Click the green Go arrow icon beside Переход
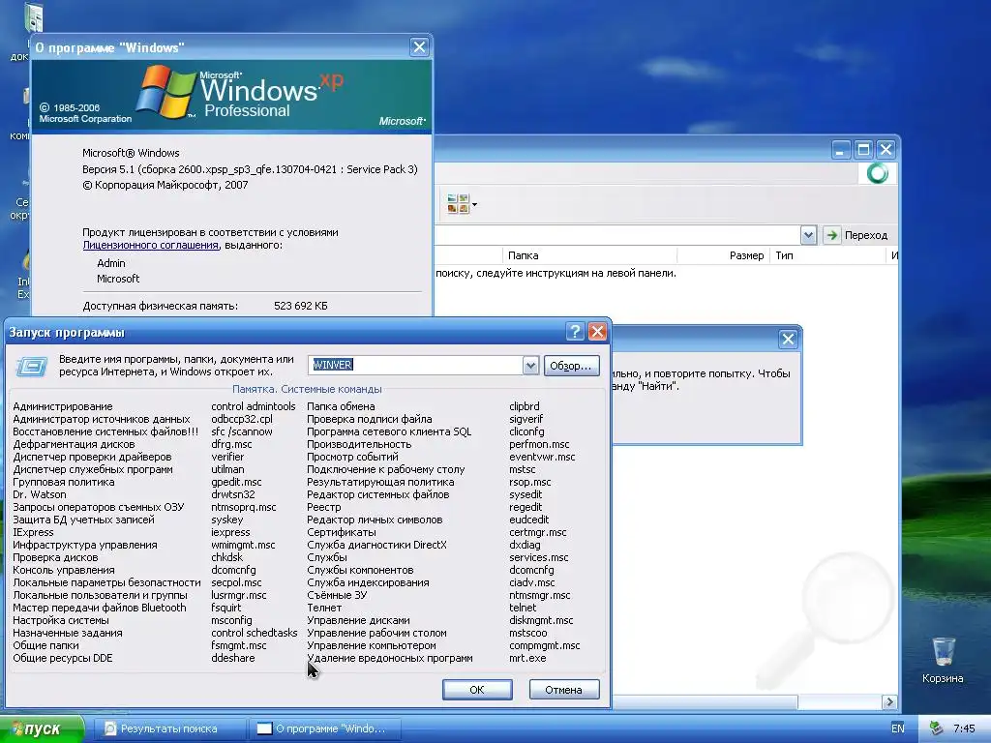This screenshot has height=743, width=991. pos(831,235)
